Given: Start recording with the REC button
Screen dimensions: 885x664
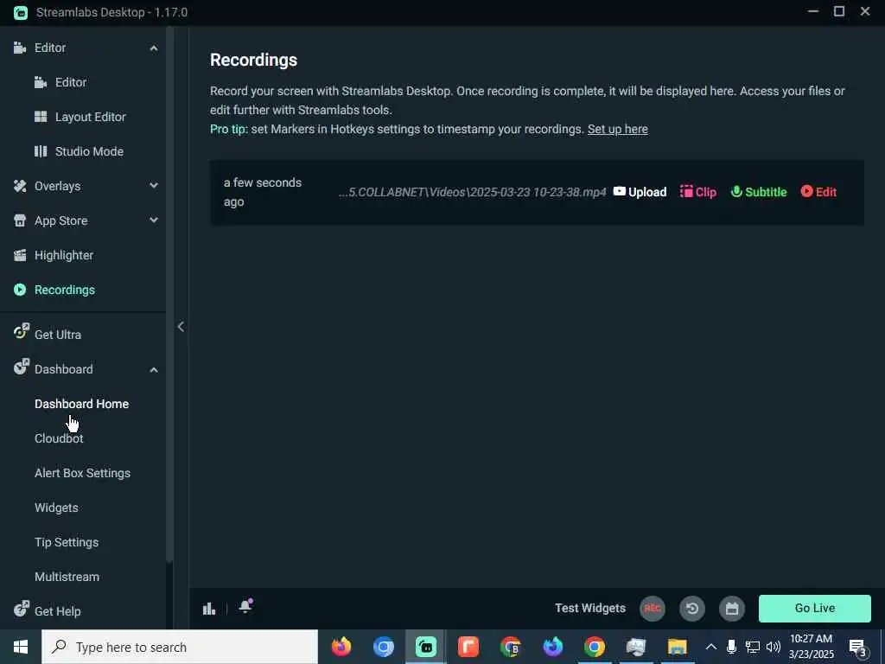Looking at the screenshot, I should (x=653, y=609).
